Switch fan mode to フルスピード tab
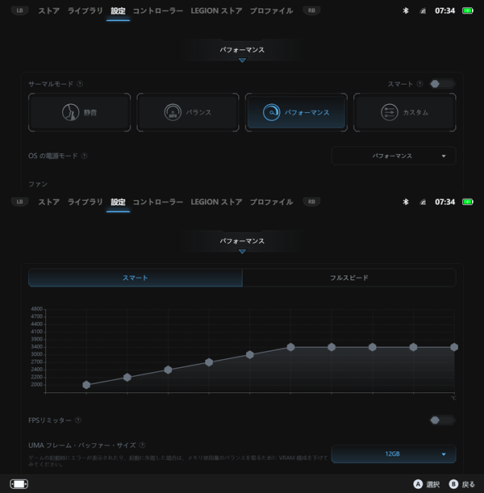The width and height of the screenshot is (484, 493). click(348, 278)
